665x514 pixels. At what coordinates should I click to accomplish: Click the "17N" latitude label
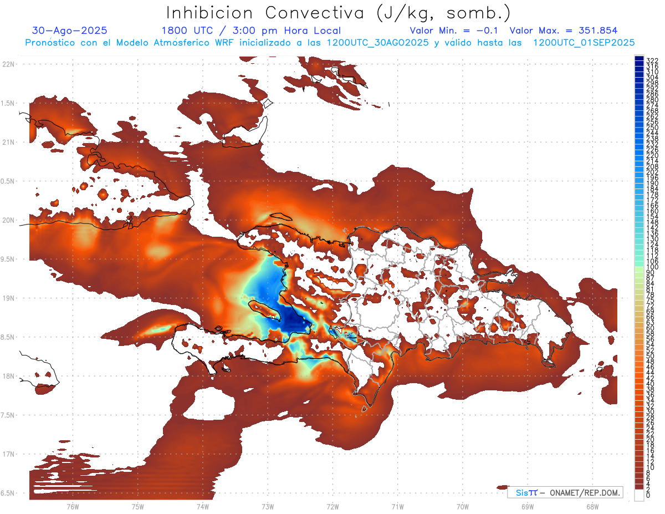[8, 454]
